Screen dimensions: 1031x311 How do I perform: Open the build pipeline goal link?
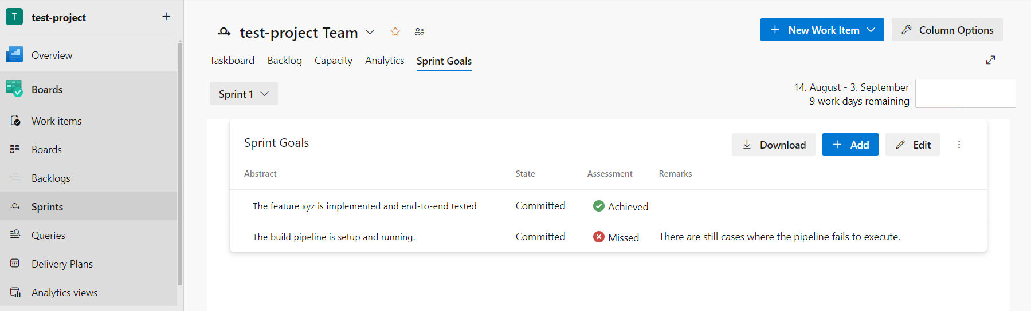click(334, 237)
